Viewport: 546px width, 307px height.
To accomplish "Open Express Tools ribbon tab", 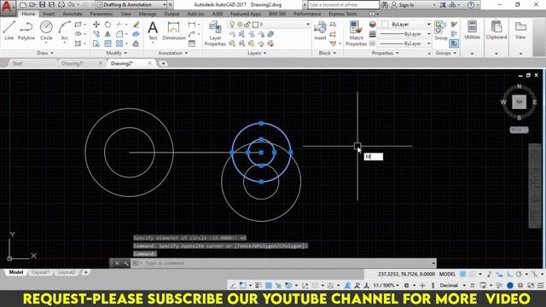I will click(x=343, y=14).
